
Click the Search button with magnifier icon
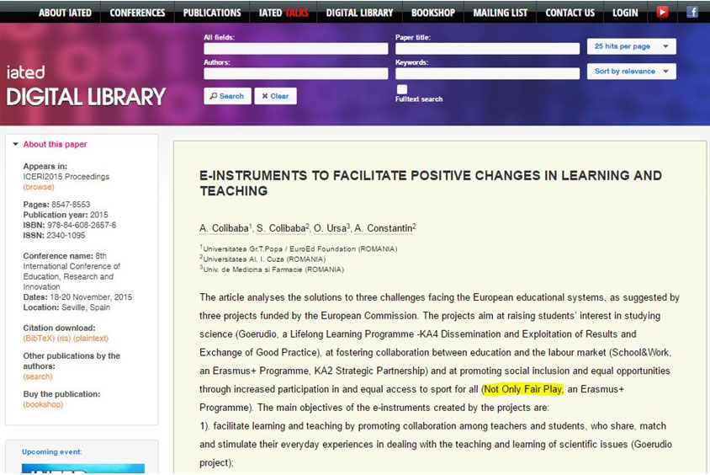[x=227, y=96]
